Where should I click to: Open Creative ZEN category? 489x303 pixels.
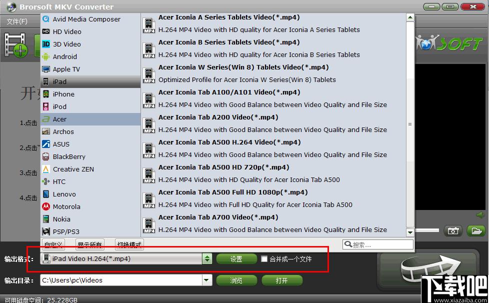pyautogui.click(x=90, y=169)
